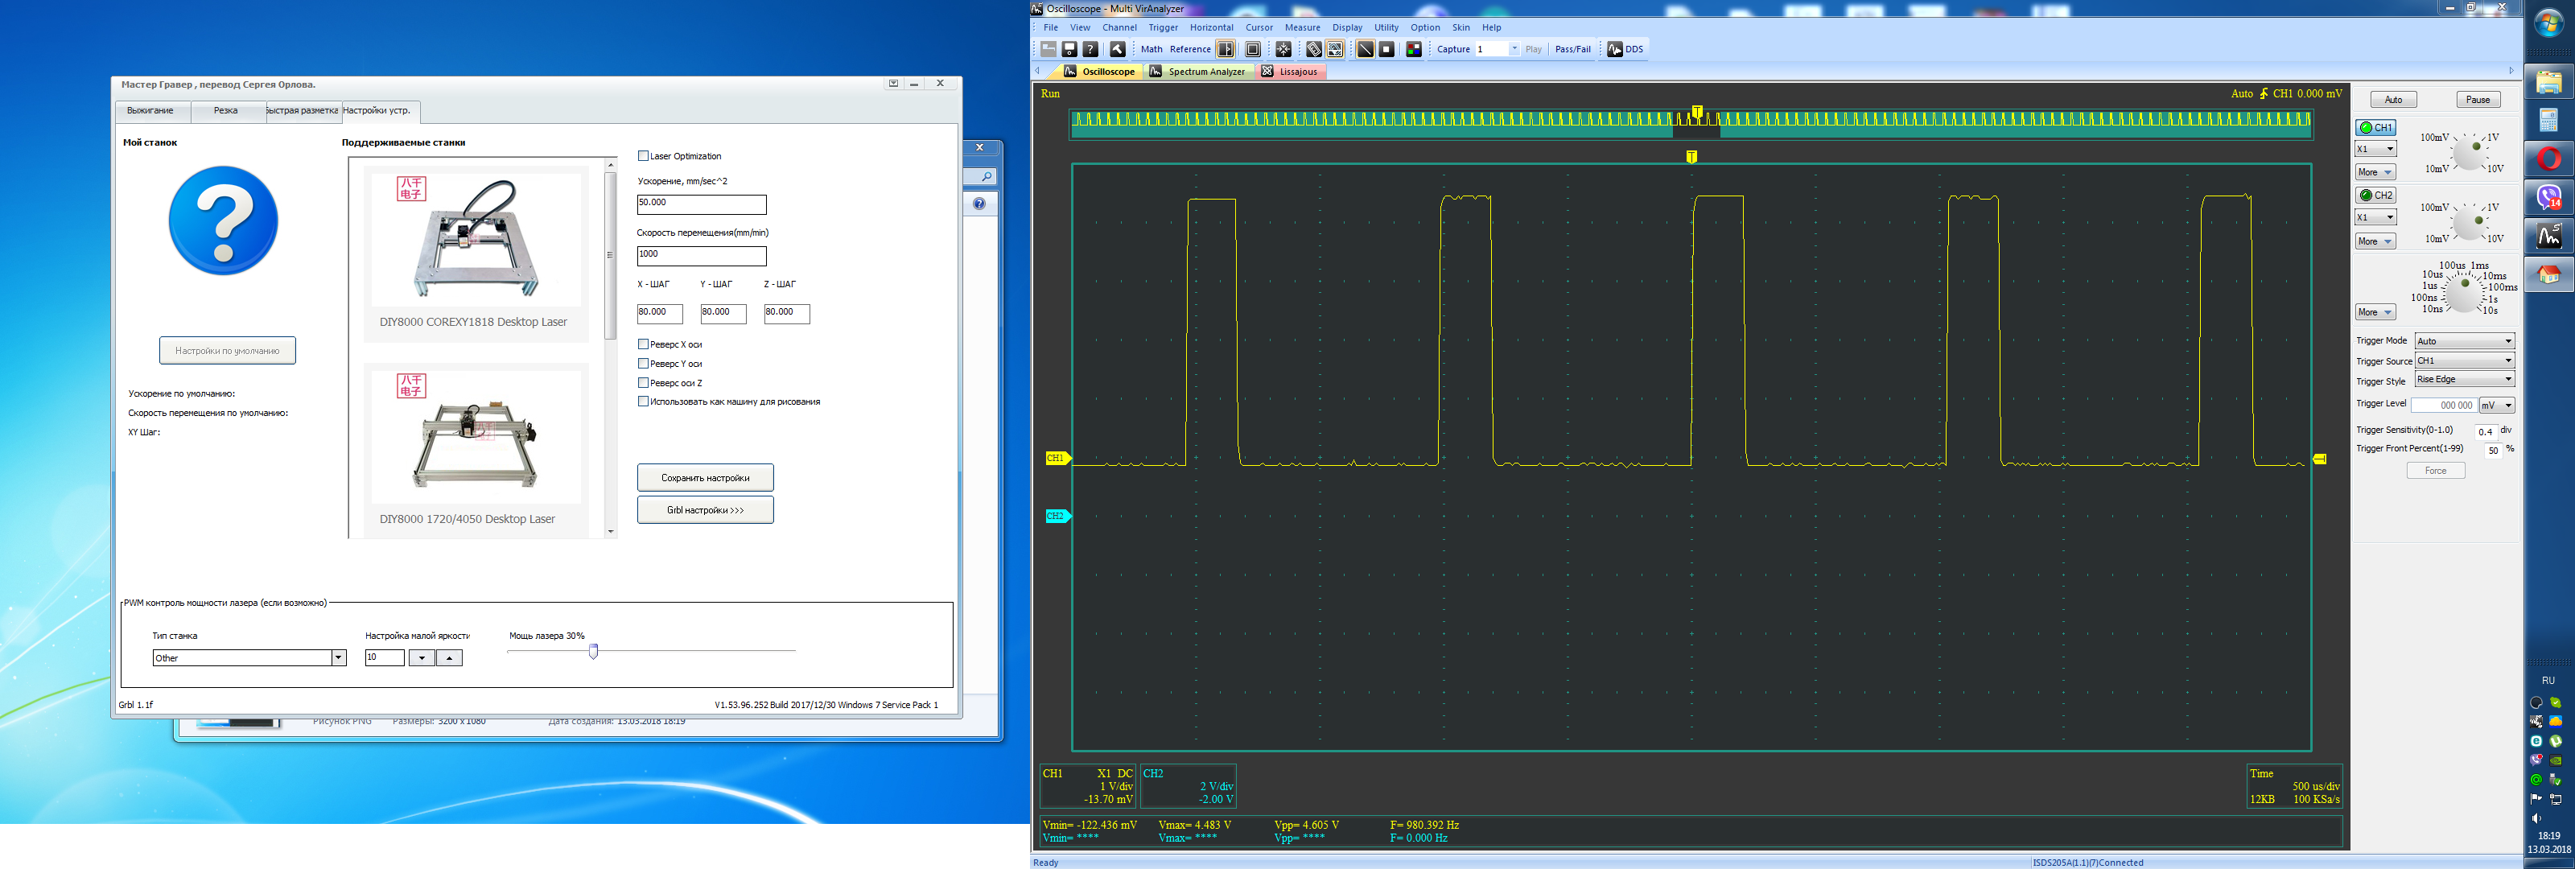Click the Сохранить настройки button
2575x869 pixels.
point(705,478)
